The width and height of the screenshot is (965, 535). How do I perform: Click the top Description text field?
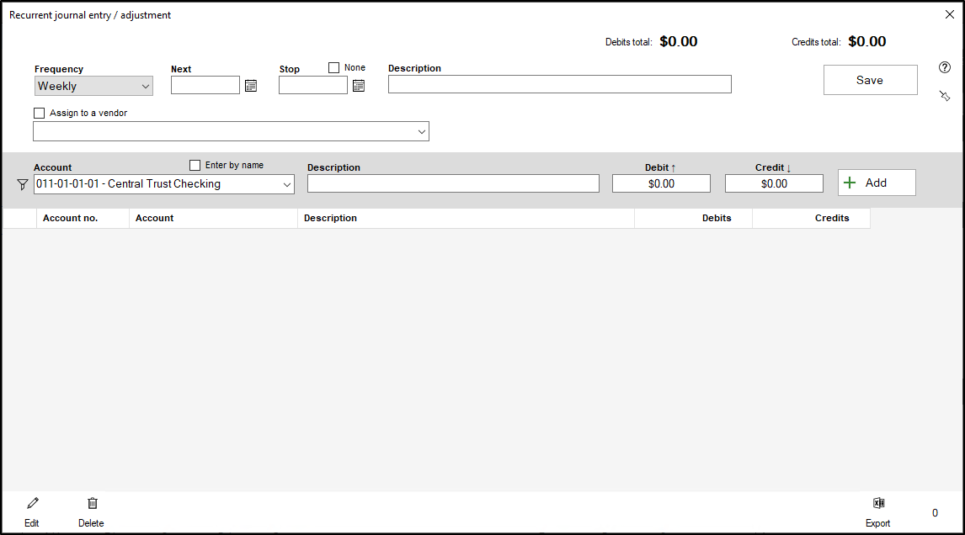(x=559, y=84)
